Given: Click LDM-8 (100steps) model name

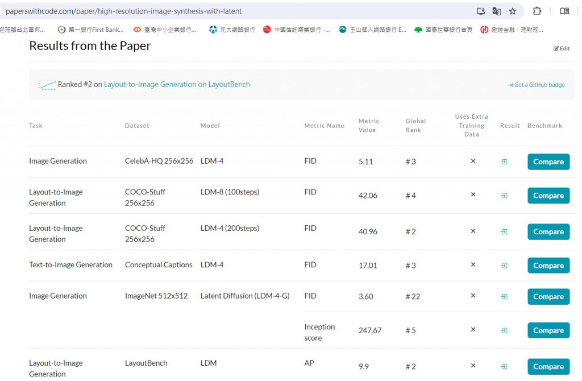Looking at the screenshot, I should click(230, 192).
